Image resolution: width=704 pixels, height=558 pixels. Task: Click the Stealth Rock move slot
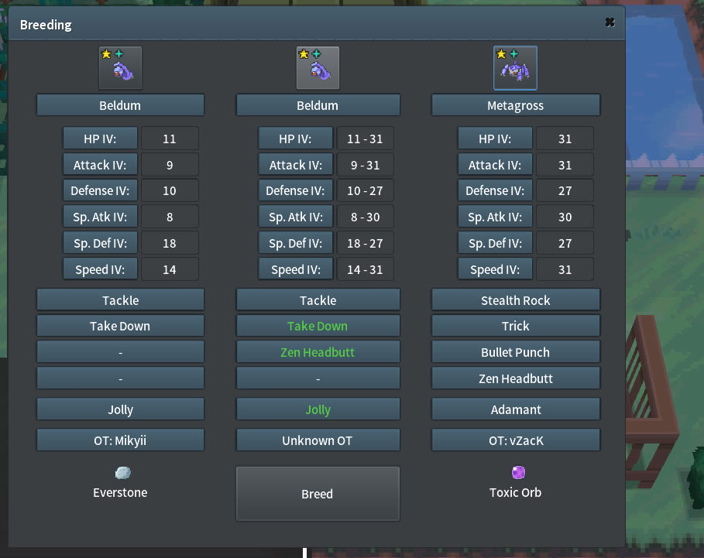(x=515, y=300)
